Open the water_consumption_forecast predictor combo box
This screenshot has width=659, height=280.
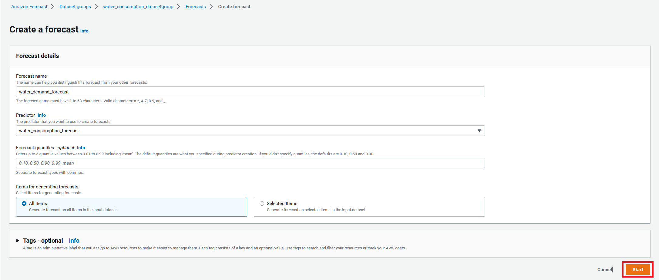(250, 131)
